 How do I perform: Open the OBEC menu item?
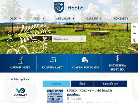coord(13,19)
